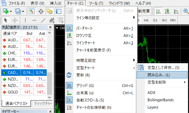Select the Fibonacci retracement tool
Image resolution: width=189 pixels, height=113 pixels.
click(x=61, y=20)
